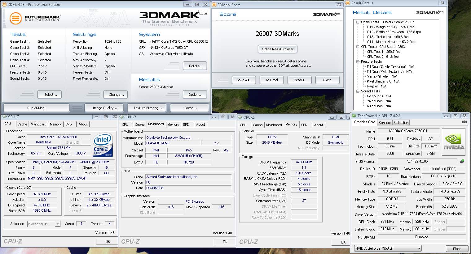471x254 pixels.
Task: Click the DRAM Frequency 473.1 MHz value
Action: tap(304, 162)
